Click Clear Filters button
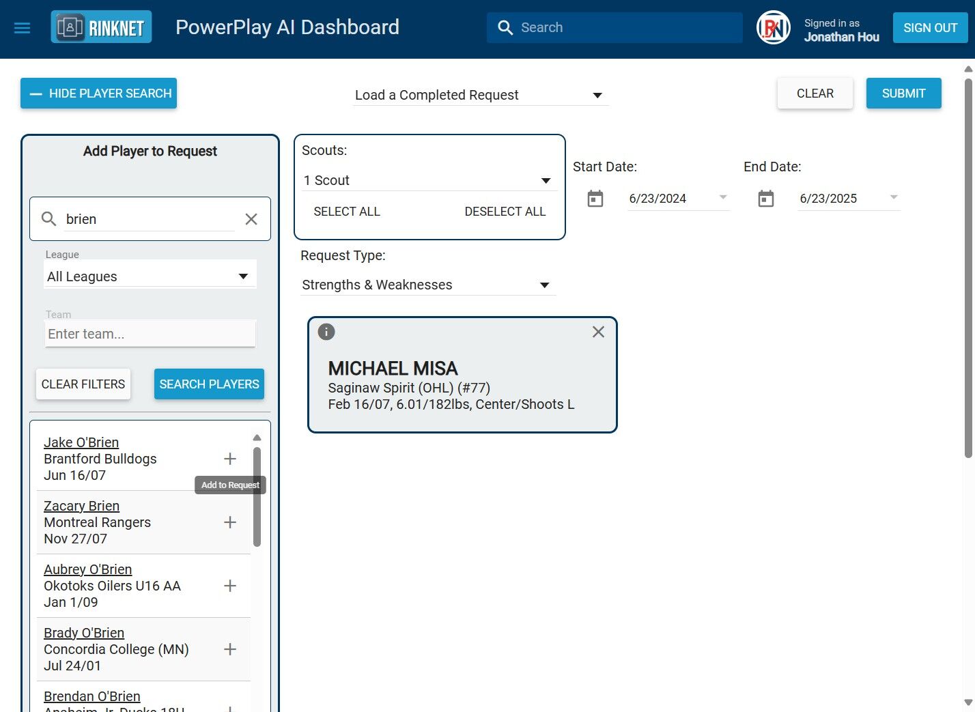975x712 pixels. pos(83,384)
